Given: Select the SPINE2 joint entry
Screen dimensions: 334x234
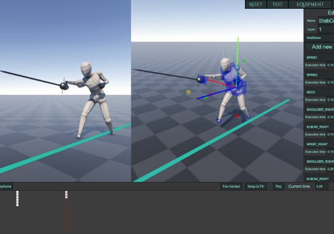Looking at the screenshot, I should click(319, 75).
